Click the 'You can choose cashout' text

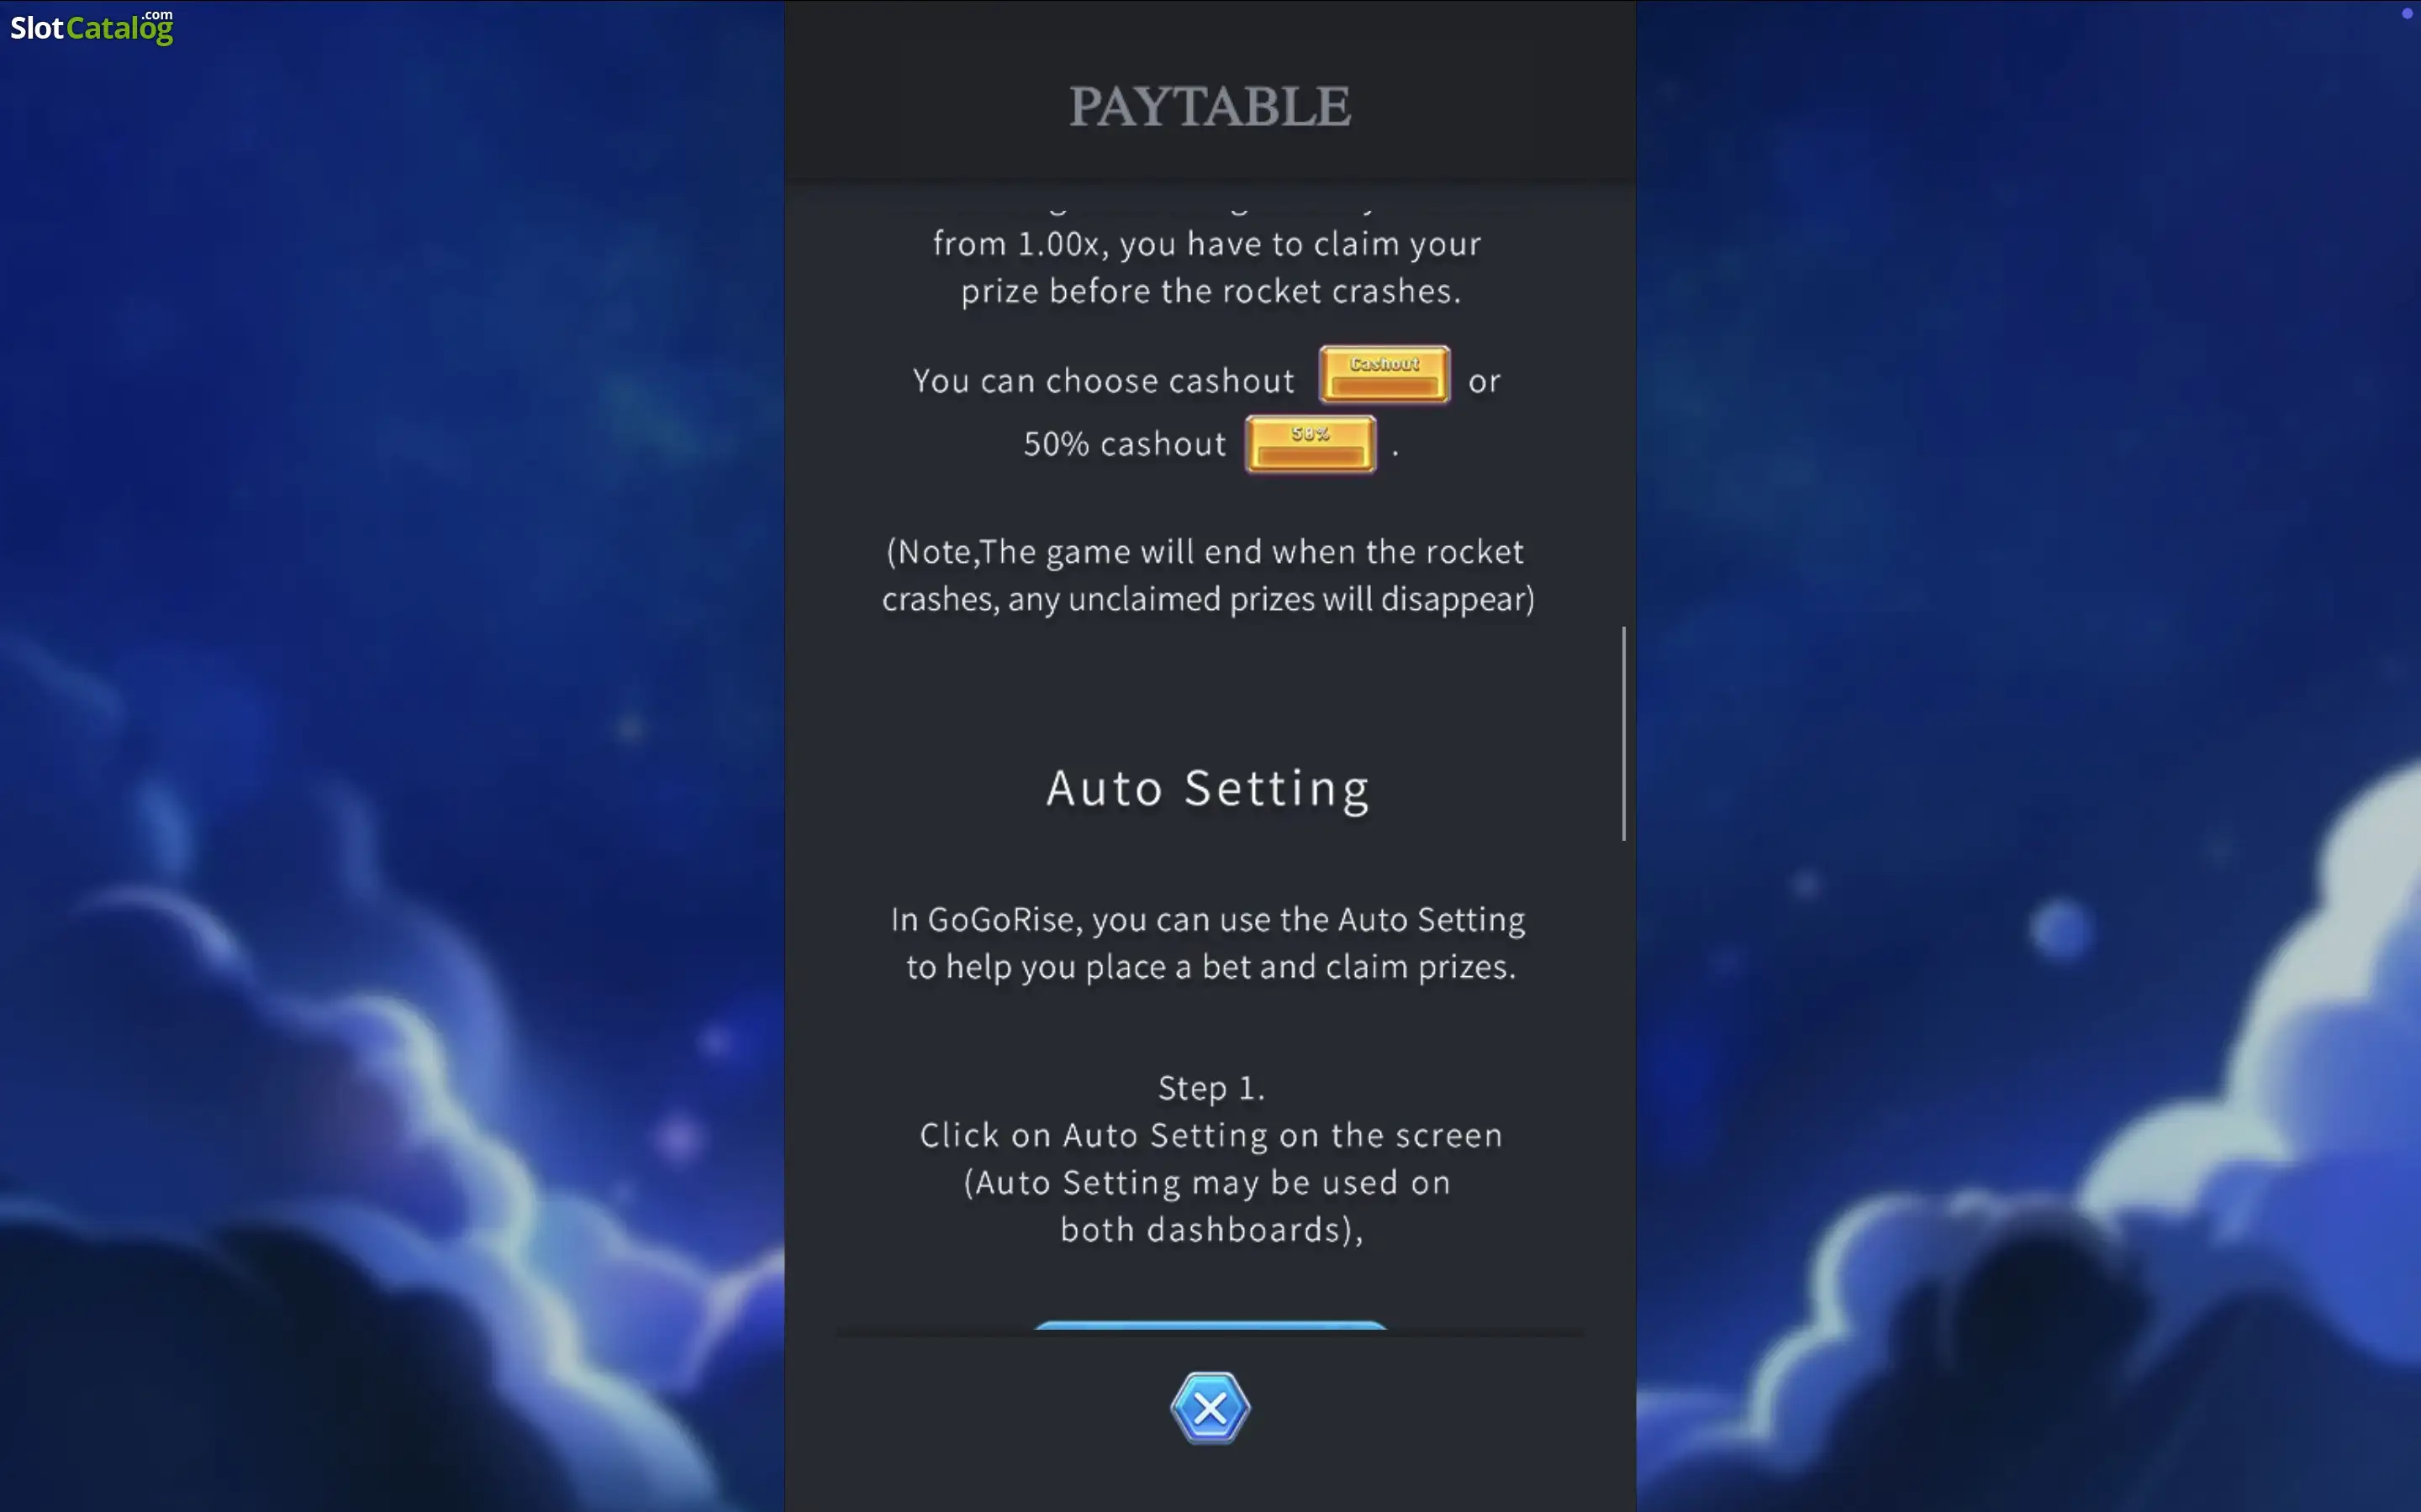[1104, 381]
